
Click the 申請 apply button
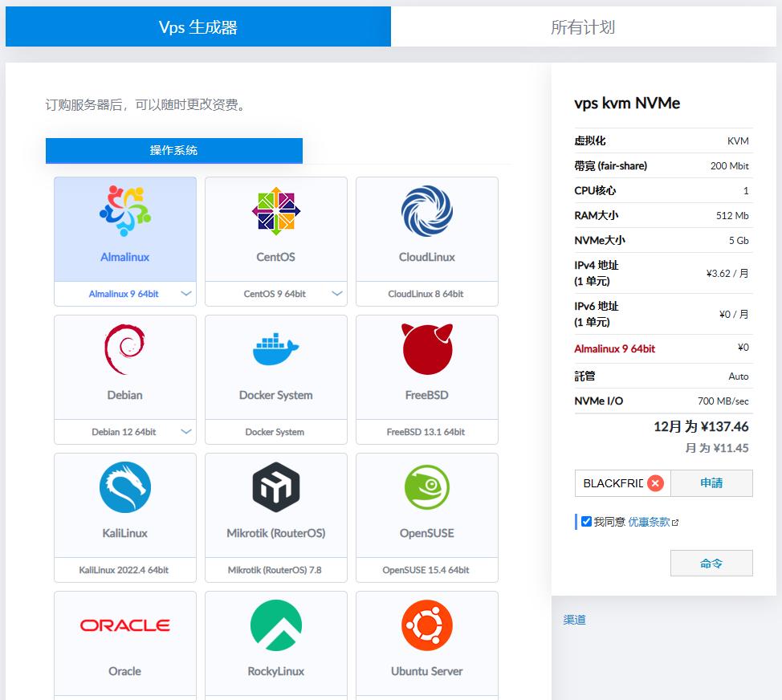711,483
